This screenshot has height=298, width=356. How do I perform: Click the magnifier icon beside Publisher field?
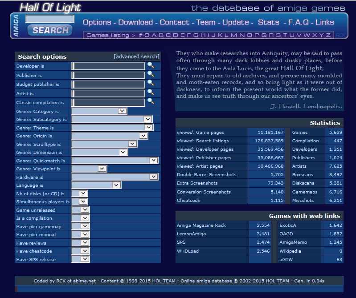tap(151, 74)
